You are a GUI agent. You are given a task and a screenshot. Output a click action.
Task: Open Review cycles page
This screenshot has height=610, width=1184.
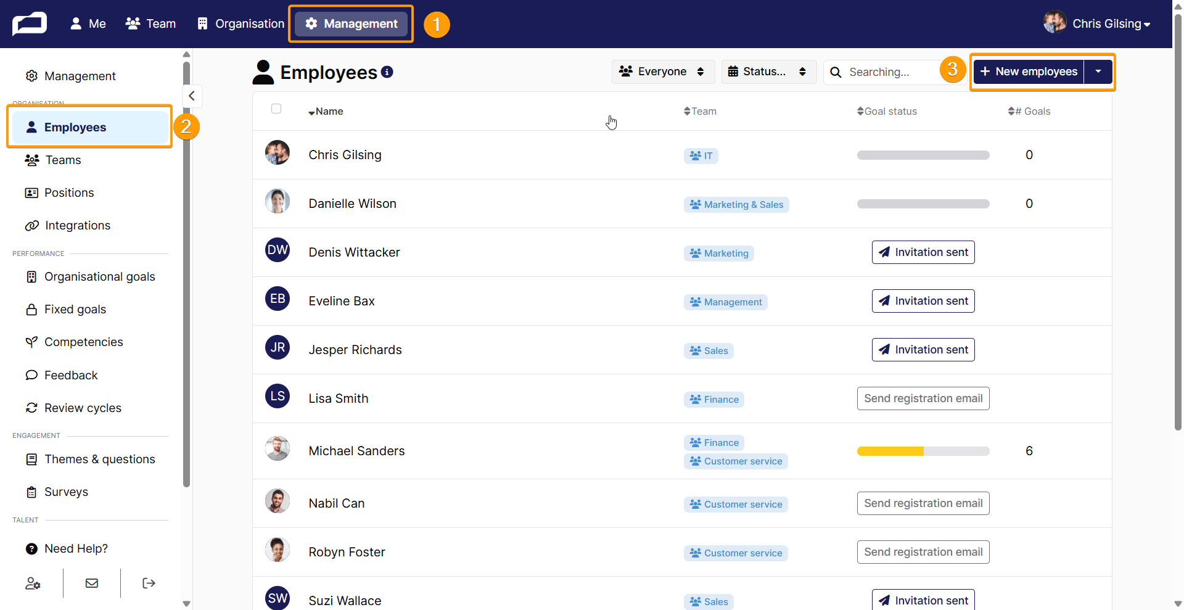[73, 408]
